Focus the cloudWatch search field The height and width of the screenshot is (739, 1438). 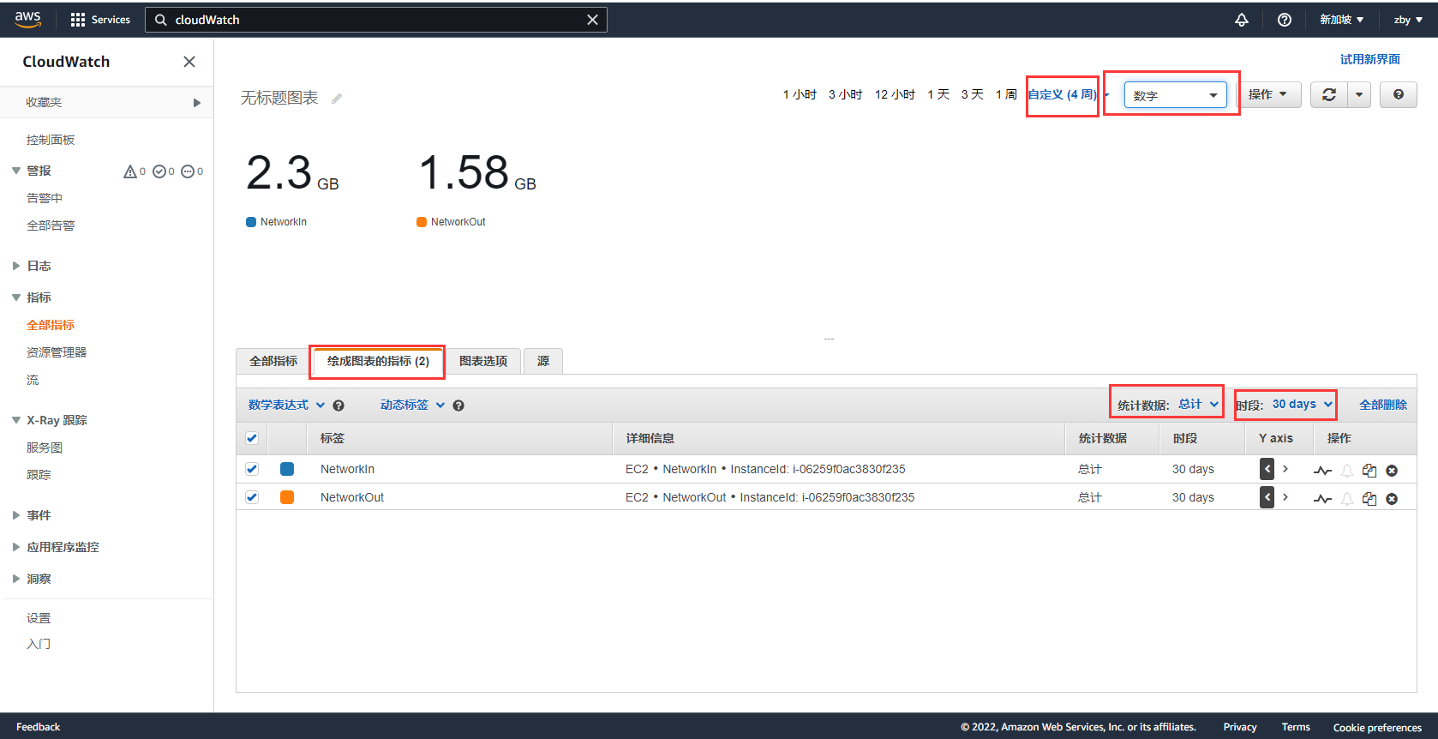(376, 20)
